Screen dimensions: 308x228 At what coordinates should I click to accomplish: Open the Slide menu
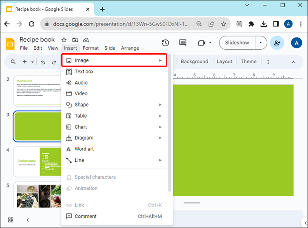coord(110,48)
